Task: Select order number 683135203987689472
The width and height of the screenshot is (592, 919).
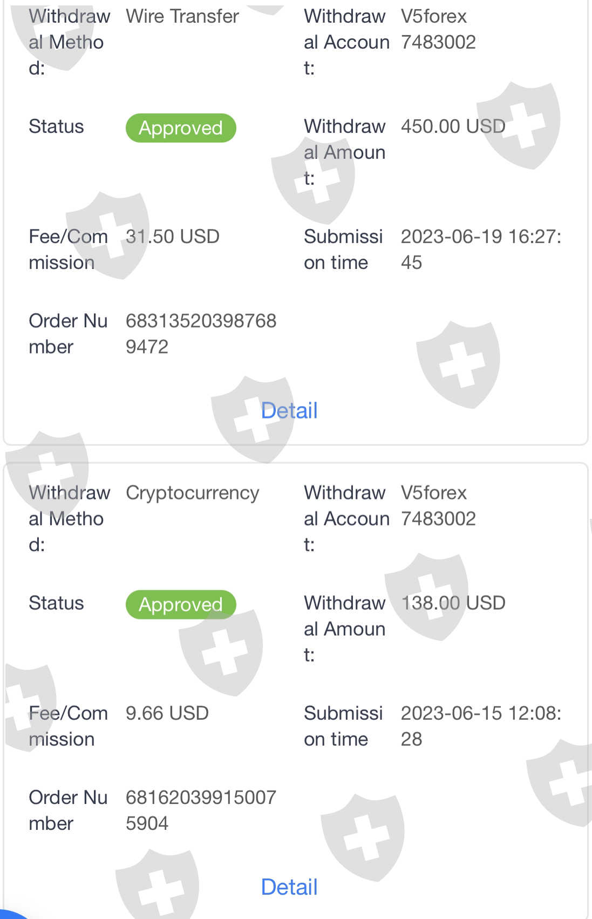Action: click(x=201, y=334)
